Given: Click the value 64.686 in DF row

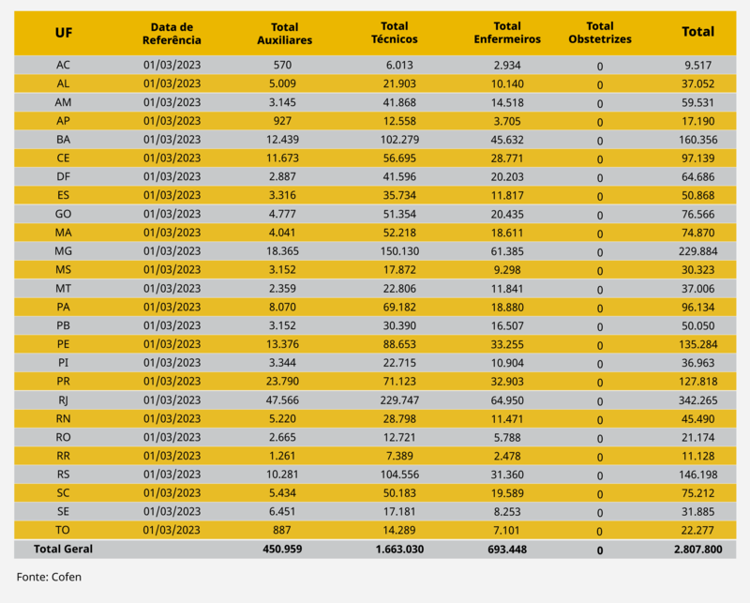Looking at the screenshot, I should tap(697, 176).
